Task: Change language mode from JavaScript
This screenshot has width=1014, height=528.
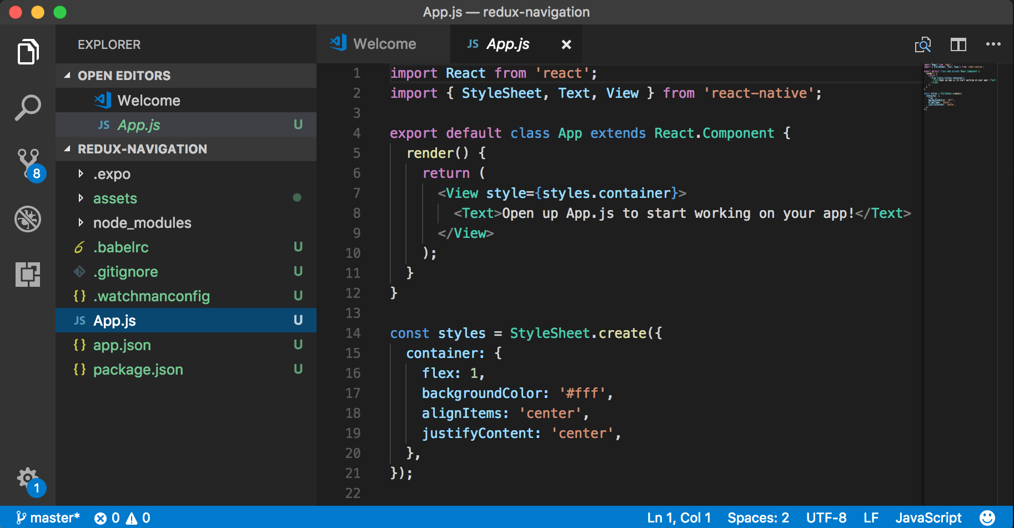Action: pos(928,518)
